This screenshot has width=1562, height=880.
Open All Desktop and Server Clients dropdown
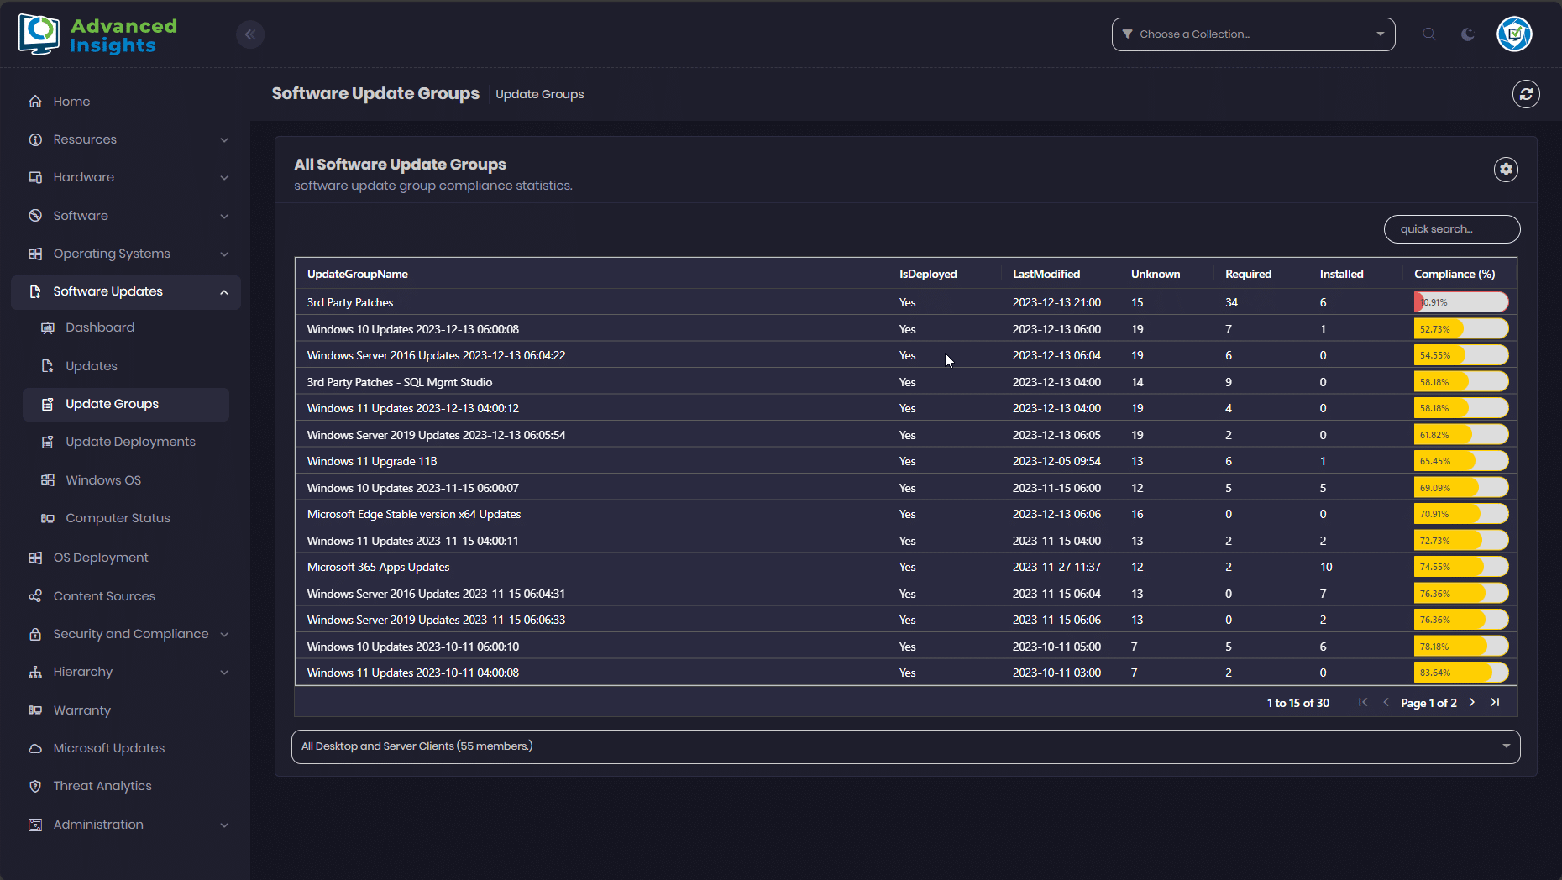pyautogui.click(x=905, y=746)
